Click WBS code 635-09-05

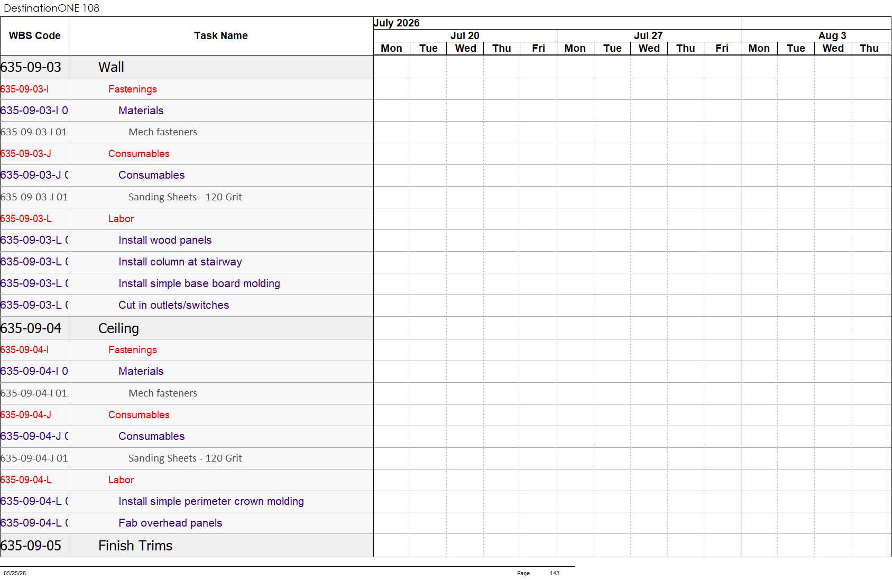[x=31, y=546]
